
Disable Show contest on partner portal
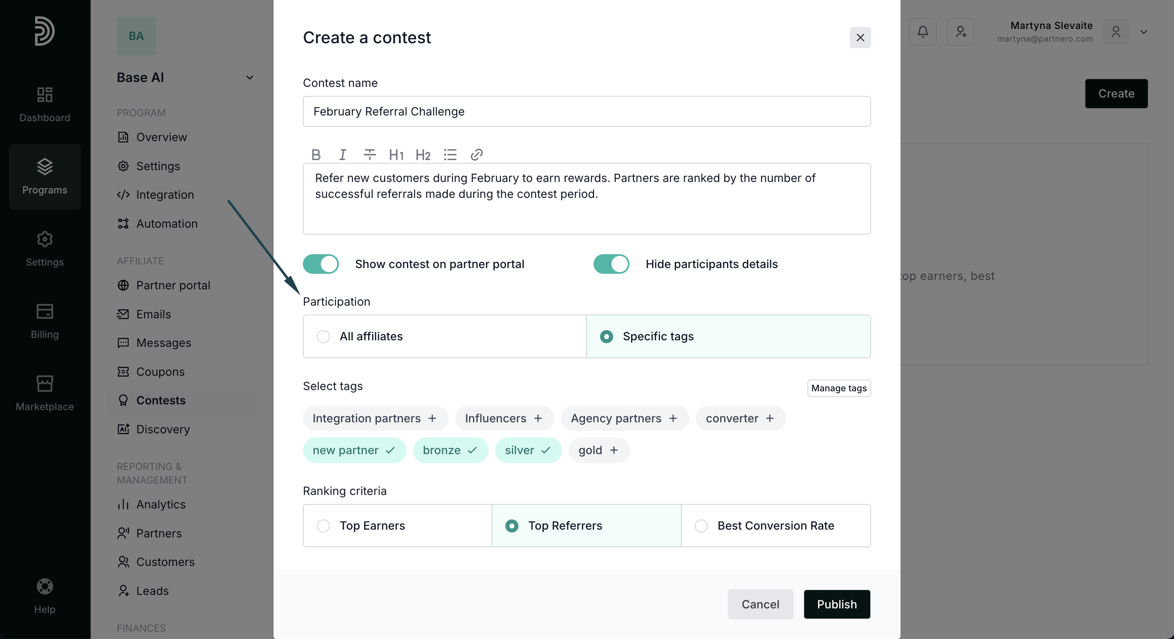pyautogui.click(x=321, y=264)
